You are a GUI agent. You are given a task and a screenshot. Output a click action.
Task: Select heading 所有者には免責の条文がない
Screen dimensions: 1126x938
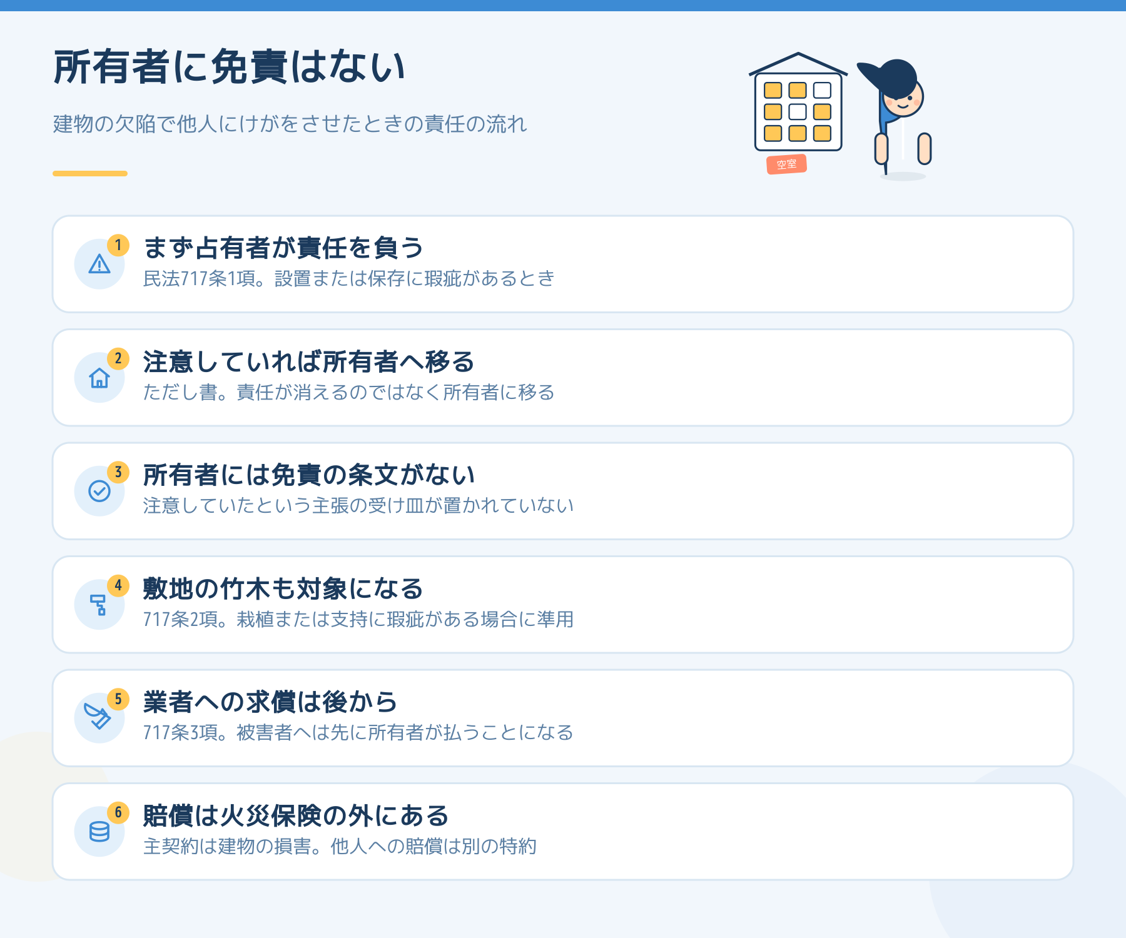coord(309,475)
